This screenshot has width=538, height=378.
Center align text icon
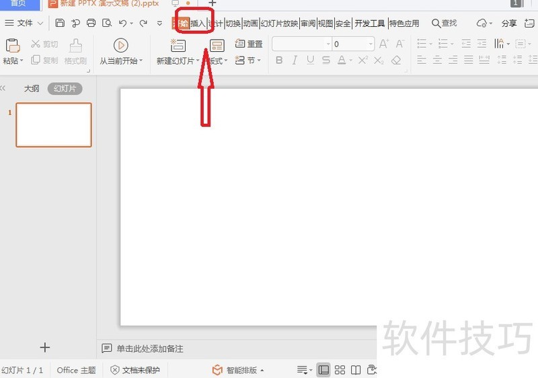click(x=437, y=60)
